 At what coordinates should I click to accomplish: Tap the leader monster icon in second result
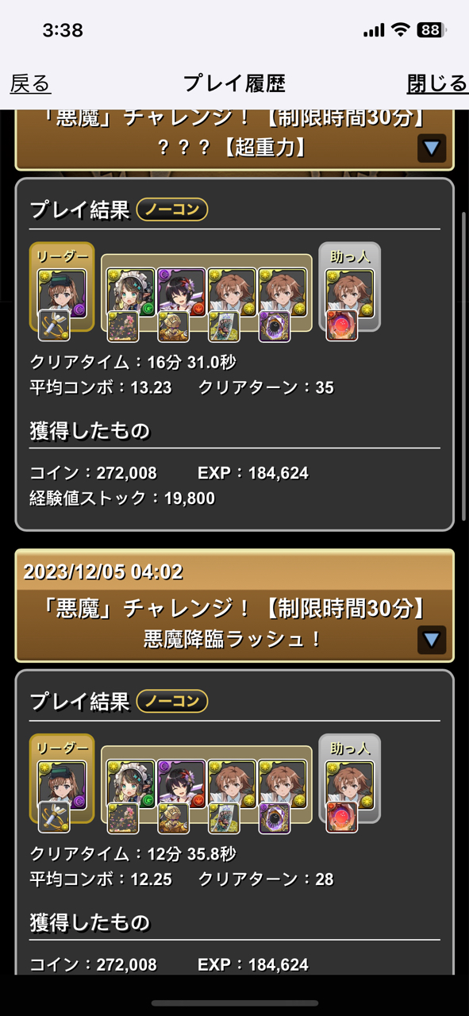pyautogui.click(x=62, y=785)
